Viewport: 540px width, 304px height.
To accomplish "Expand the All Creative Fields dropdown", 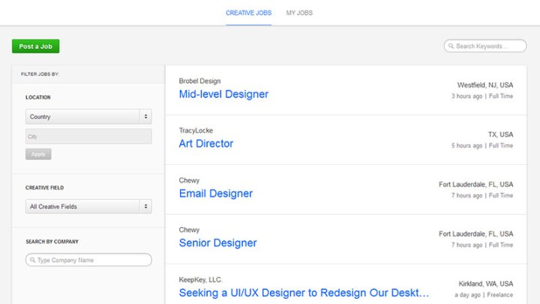I will [x=88, y=207].
